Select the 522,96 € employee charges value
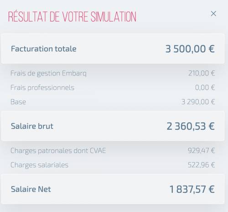The height and width of the screenshot is (212, 228). coord(202,165)
